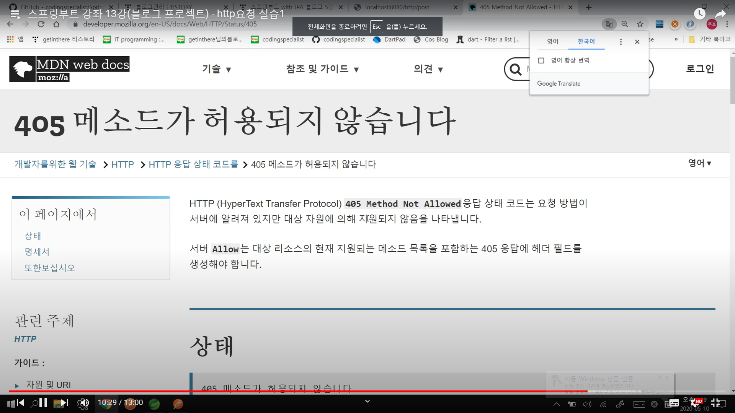Open translate popup three-dot options
Viewport: 735px width, 413px height.
[x=621, y=42]
